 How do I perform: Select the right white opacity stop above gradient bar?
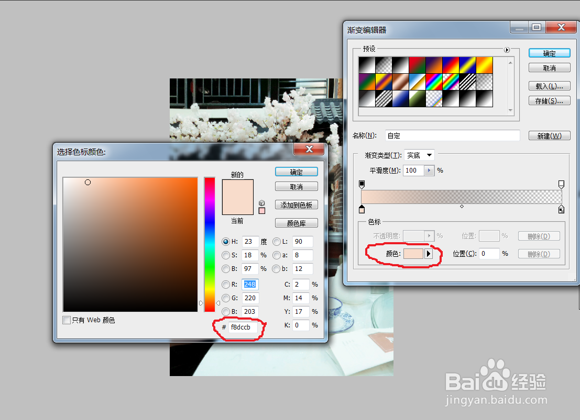click(561, 184)
